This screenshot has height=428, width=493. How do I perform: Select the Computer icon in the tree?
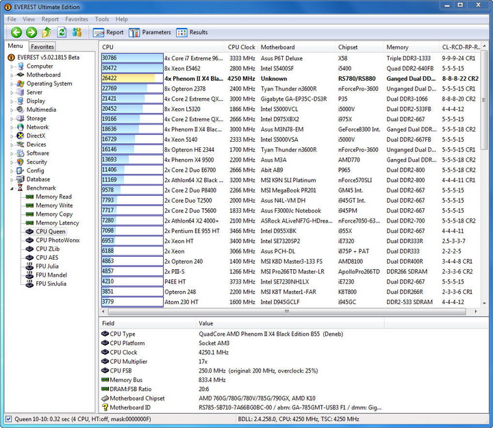[x=21, y=66]
